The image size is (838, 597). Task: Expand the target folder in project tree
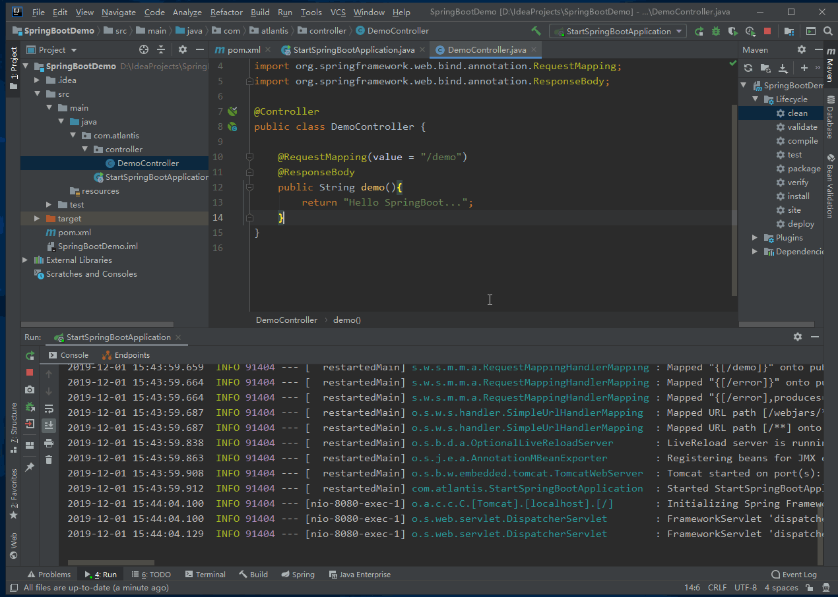click(x=36, y=219)
